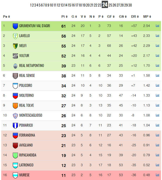Click the Melfi team crest

15,46
